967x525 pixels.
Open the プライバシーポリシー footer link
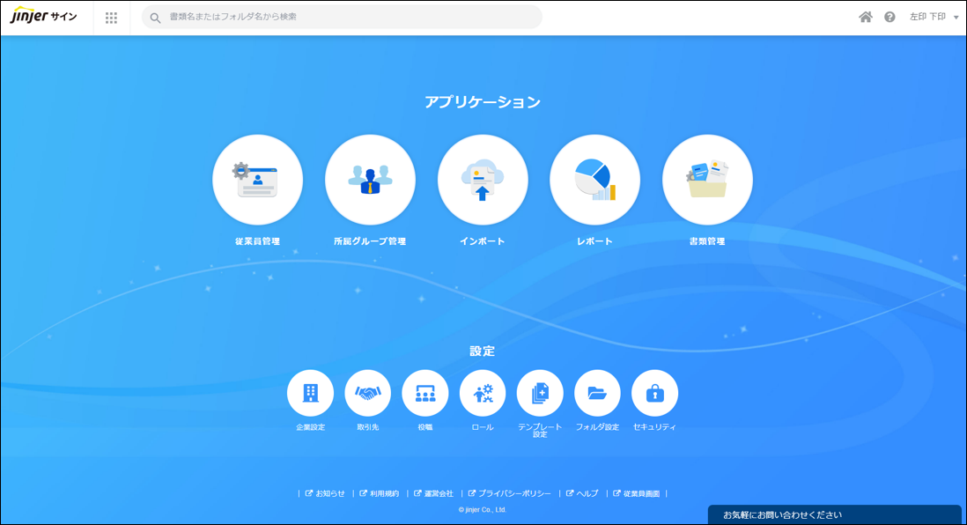click(x=509, y=493)
